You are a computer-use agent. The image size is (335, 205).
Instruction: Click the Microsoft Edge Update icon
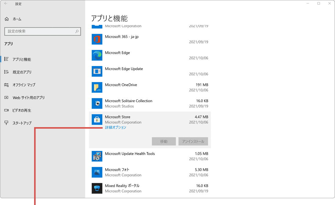click(97, 71)
